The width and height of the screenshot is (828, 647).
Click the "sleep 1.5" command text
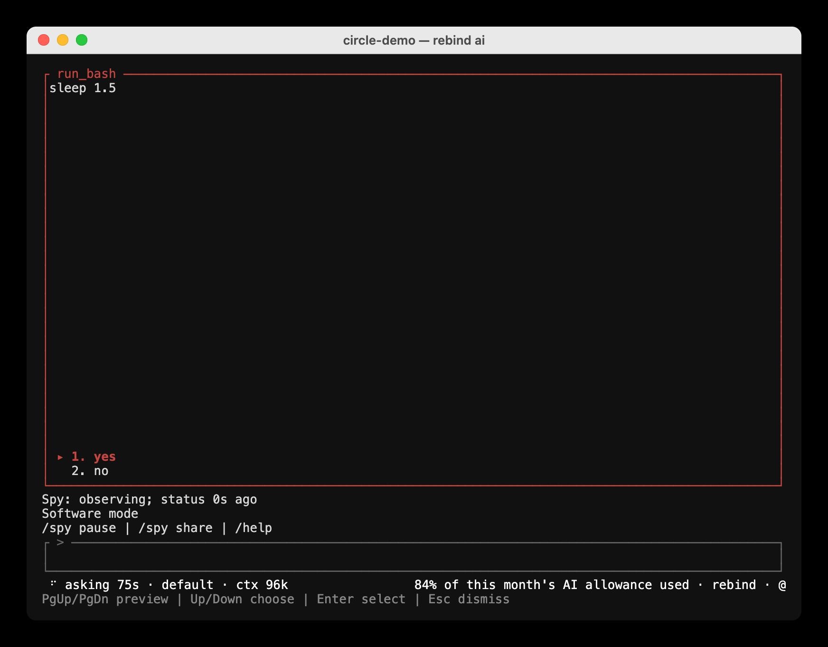pos(83,88)
